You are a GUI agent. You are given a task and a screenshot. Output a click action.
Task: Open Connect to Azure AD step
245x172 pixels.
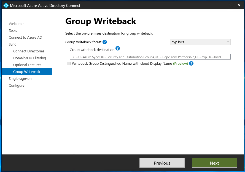click(25, 37)
